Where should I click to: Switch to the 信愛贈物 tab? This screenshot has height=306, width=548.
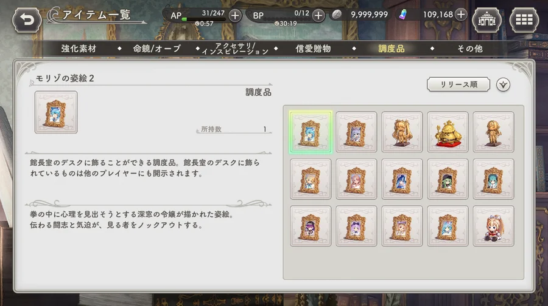click(x=313, y=49)
